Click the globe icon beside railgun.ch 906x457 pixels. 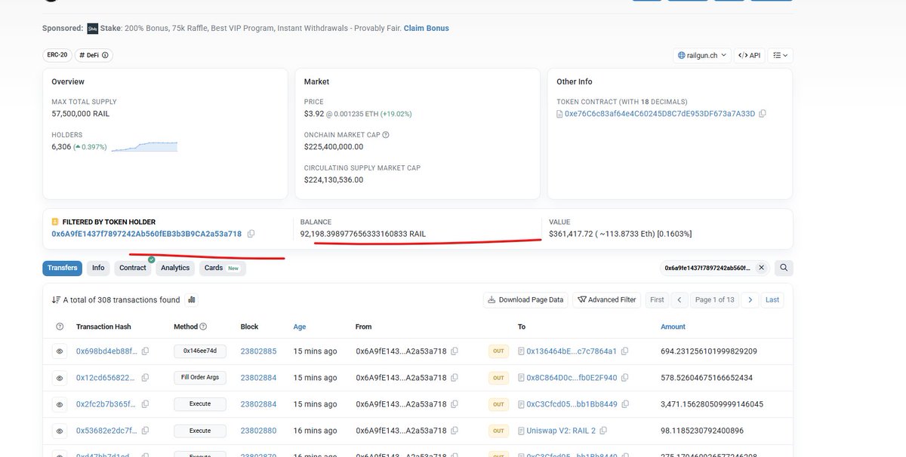point(682,54)
